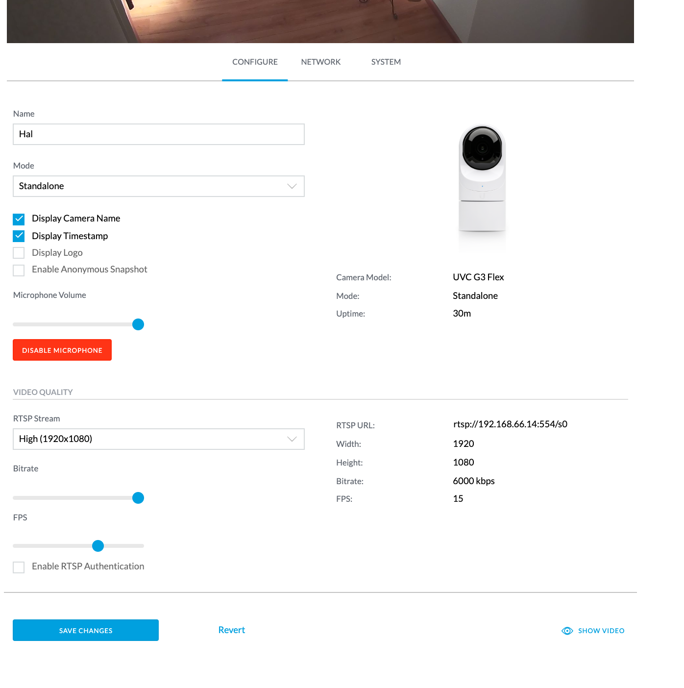Click the Disable Microphone button
This screenshot has height=688, width=684.
[x=62, y=350]
